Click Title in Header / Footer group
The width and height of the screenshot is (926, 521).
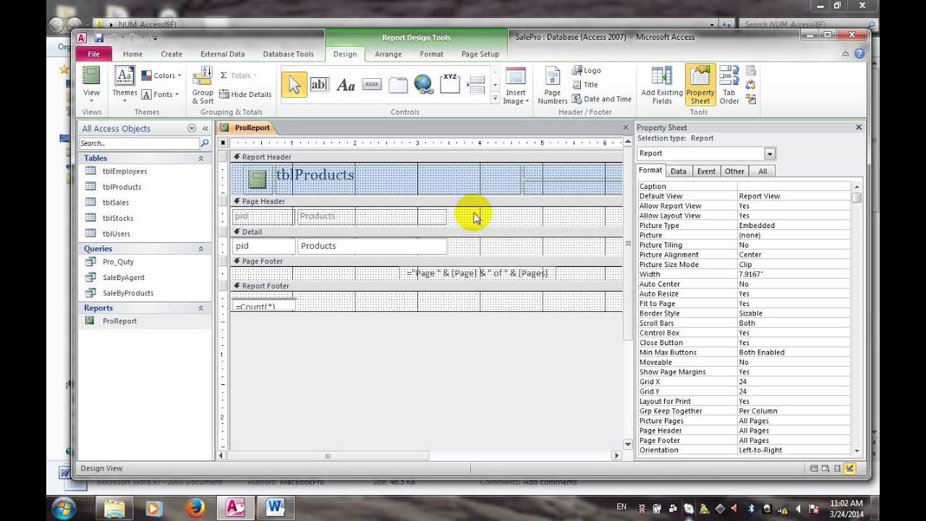click(585, 85)
